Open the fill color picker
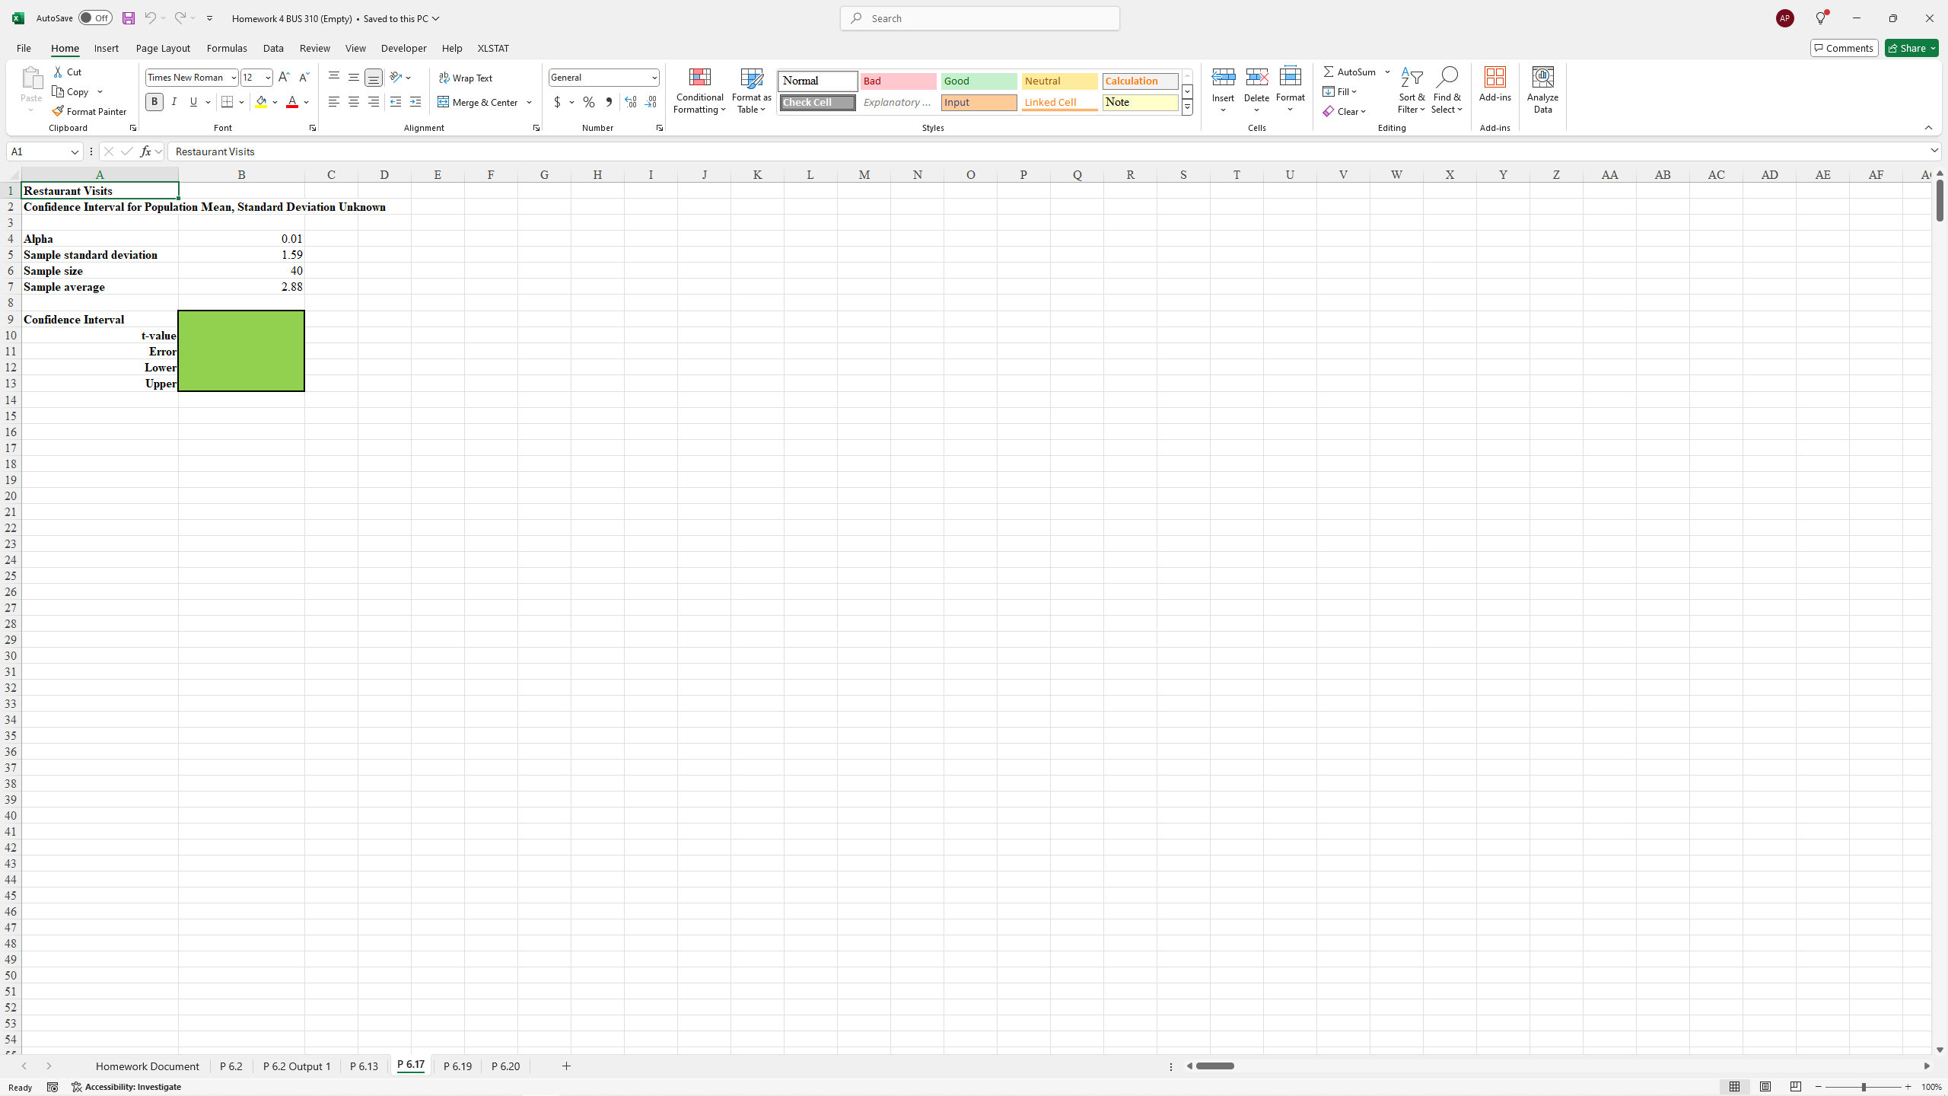This screenshot has height=1096, width=1948. click(x=275, y=101)
